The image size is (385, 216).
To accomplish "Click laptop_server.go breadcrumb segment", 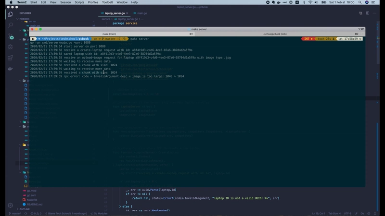I will tap(126, 19).
